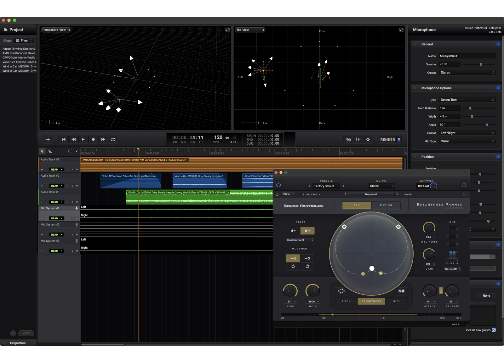This screenshot has height=363, width=504.
Task: Switch to the Sliding tab in plugin
Action: pos(386,205)
